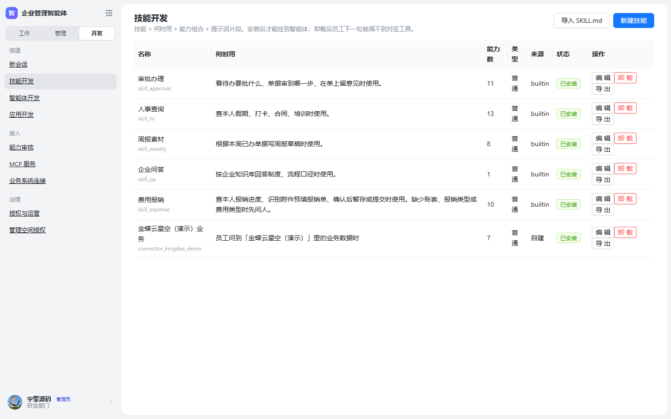Click the 已安装 tag for 审批办理

(x=568, y=84)
